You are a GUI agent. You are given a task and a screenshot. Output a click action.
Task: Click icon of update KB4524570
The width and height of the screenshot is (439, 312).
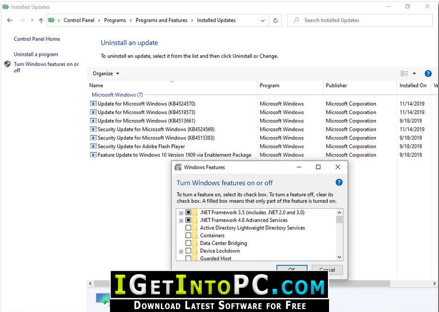(93, 104)
